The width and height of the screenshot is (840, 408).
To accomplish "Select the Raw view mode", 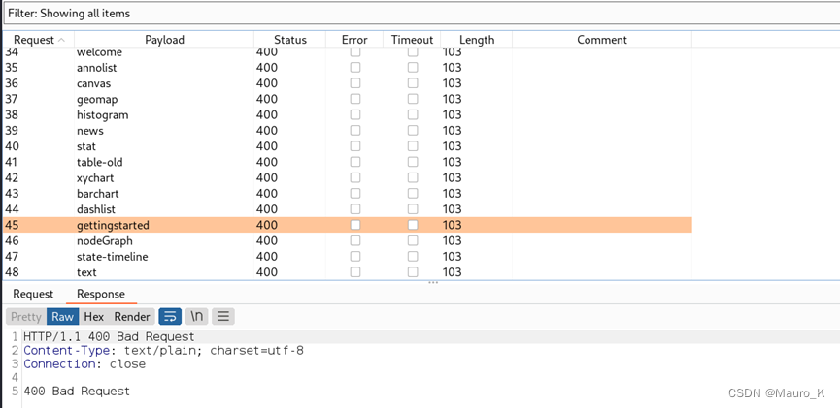I will [63, 317].
